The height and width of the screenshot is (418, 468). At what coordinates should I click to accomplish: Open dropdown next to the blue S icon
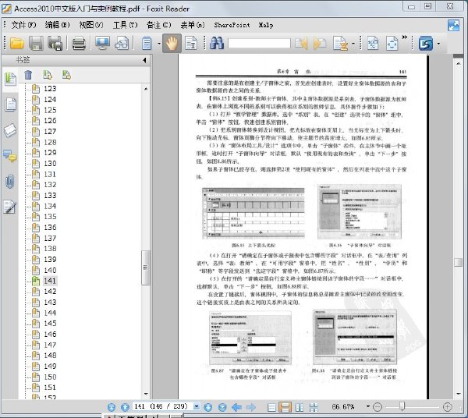[438, 44]
